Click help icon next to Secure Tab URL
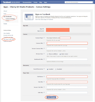The width and height of the screenshot is (95, 102). point(44,87)
